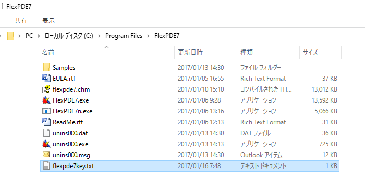Expand the chevron after Program Files
The width and height of the screenshot is (365, 192).
tap(148, 36)
